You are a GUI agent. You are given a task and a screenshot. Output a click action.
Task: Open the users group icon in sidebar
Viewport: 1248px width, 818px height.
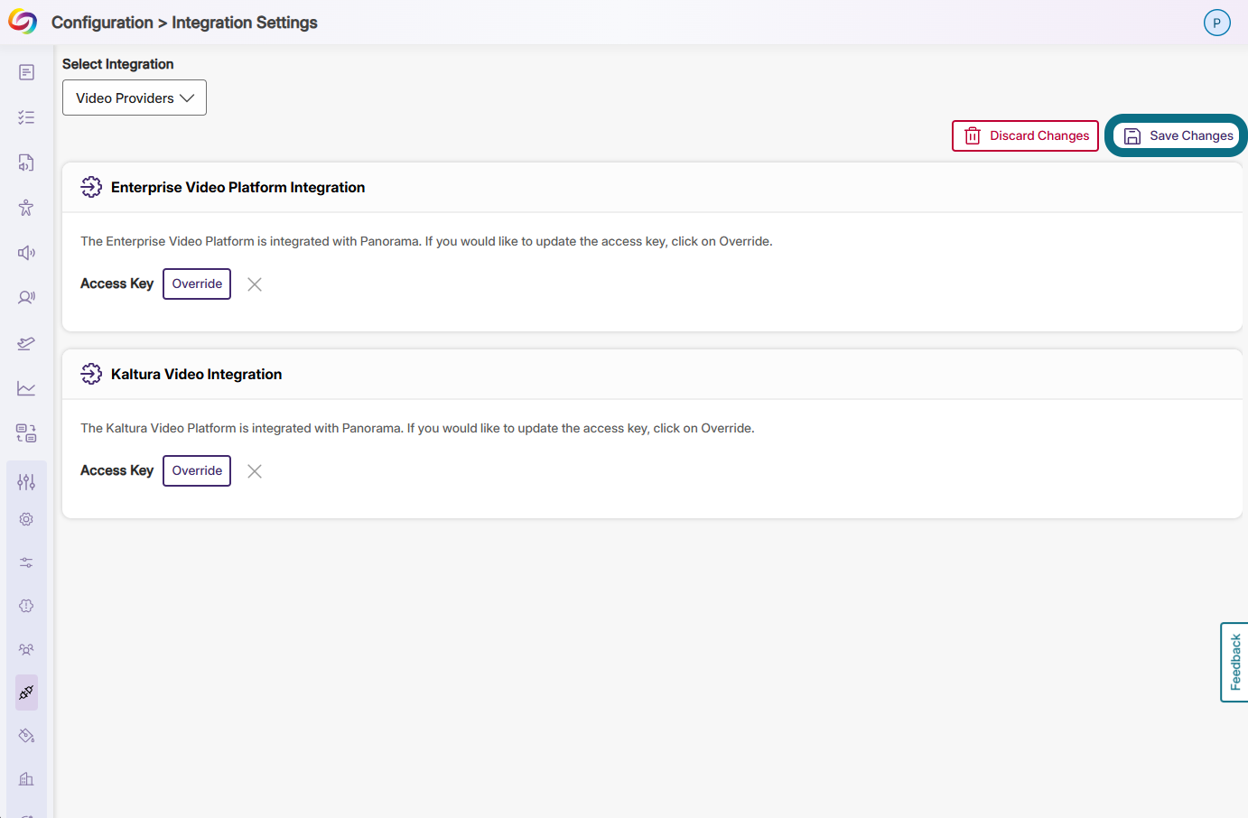(x=26, y=649)
